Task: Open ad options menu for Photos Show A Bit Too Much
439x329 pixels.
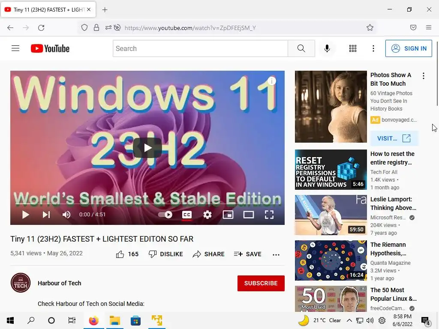Action: click(x=423, y=76)
